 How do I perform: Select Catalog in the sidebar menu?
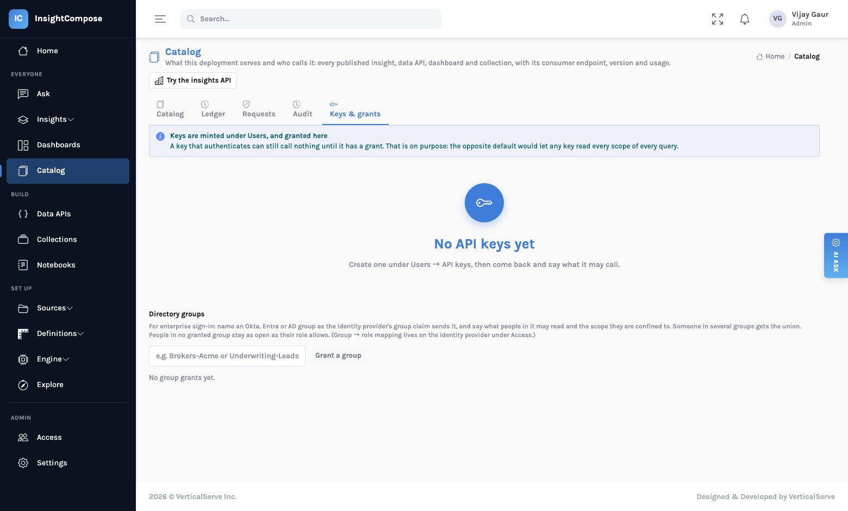click(x=68, y=171)
